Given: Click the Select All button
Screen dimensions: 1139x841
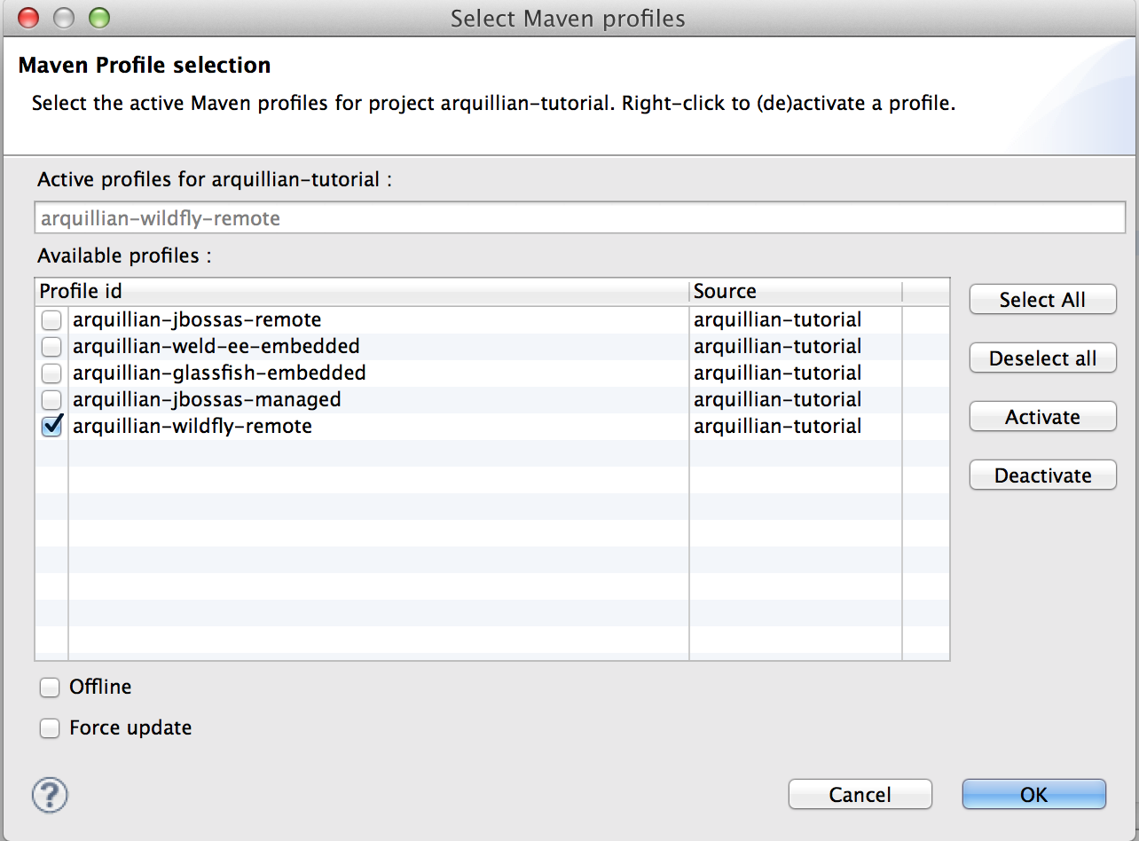Looking at the screenshot, I should pyautogui.click(x=1042, y=300).
